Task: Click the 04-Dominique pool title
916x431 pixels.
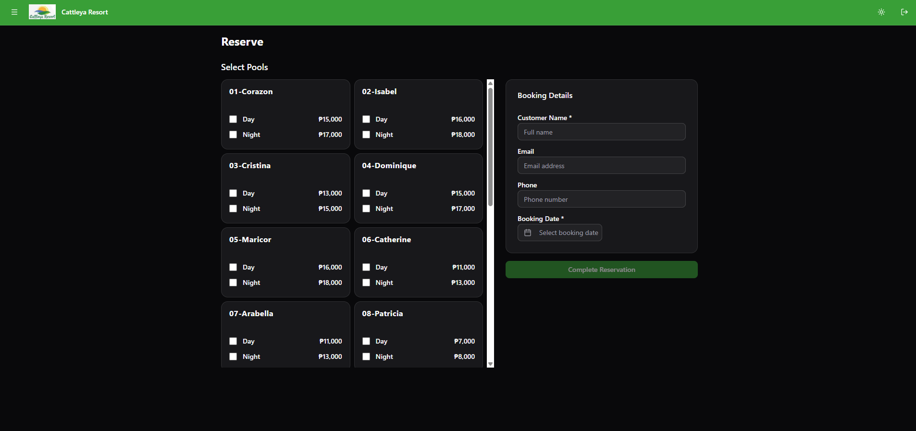Action: [389, 165]
